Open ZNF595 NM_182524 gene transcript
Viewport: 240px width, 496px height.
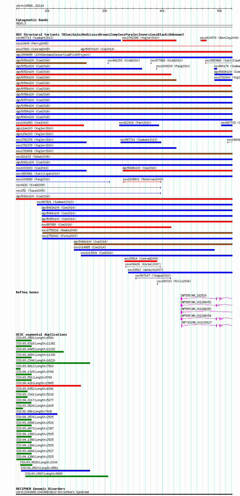point(206,298)
